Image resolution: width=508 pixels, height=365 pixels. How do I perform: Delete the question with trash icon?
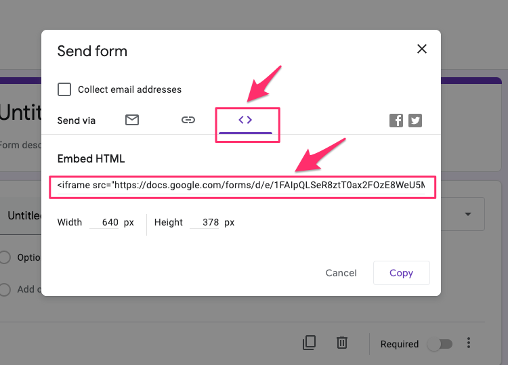(x=342, y=343)
